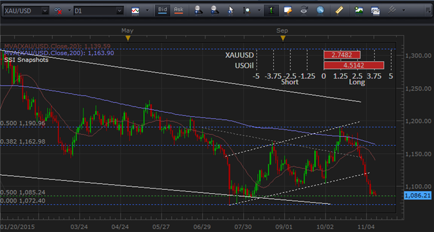The image size is (434, 232).
Task: Click the 1,200.00 price axis label
Action: coord(418,121)
